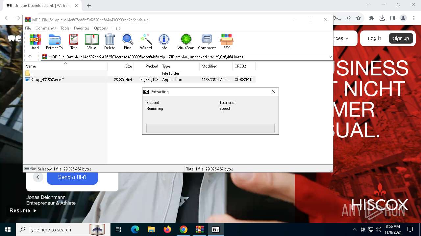Viewport: 421px width, 236px height.
Task: Create SFX self-extracting archive
Action: [x=227, y=42]
